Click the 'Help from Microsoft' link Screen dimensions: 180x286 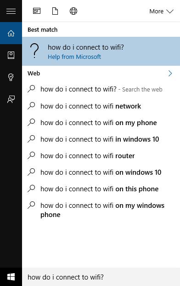[74, 57]
